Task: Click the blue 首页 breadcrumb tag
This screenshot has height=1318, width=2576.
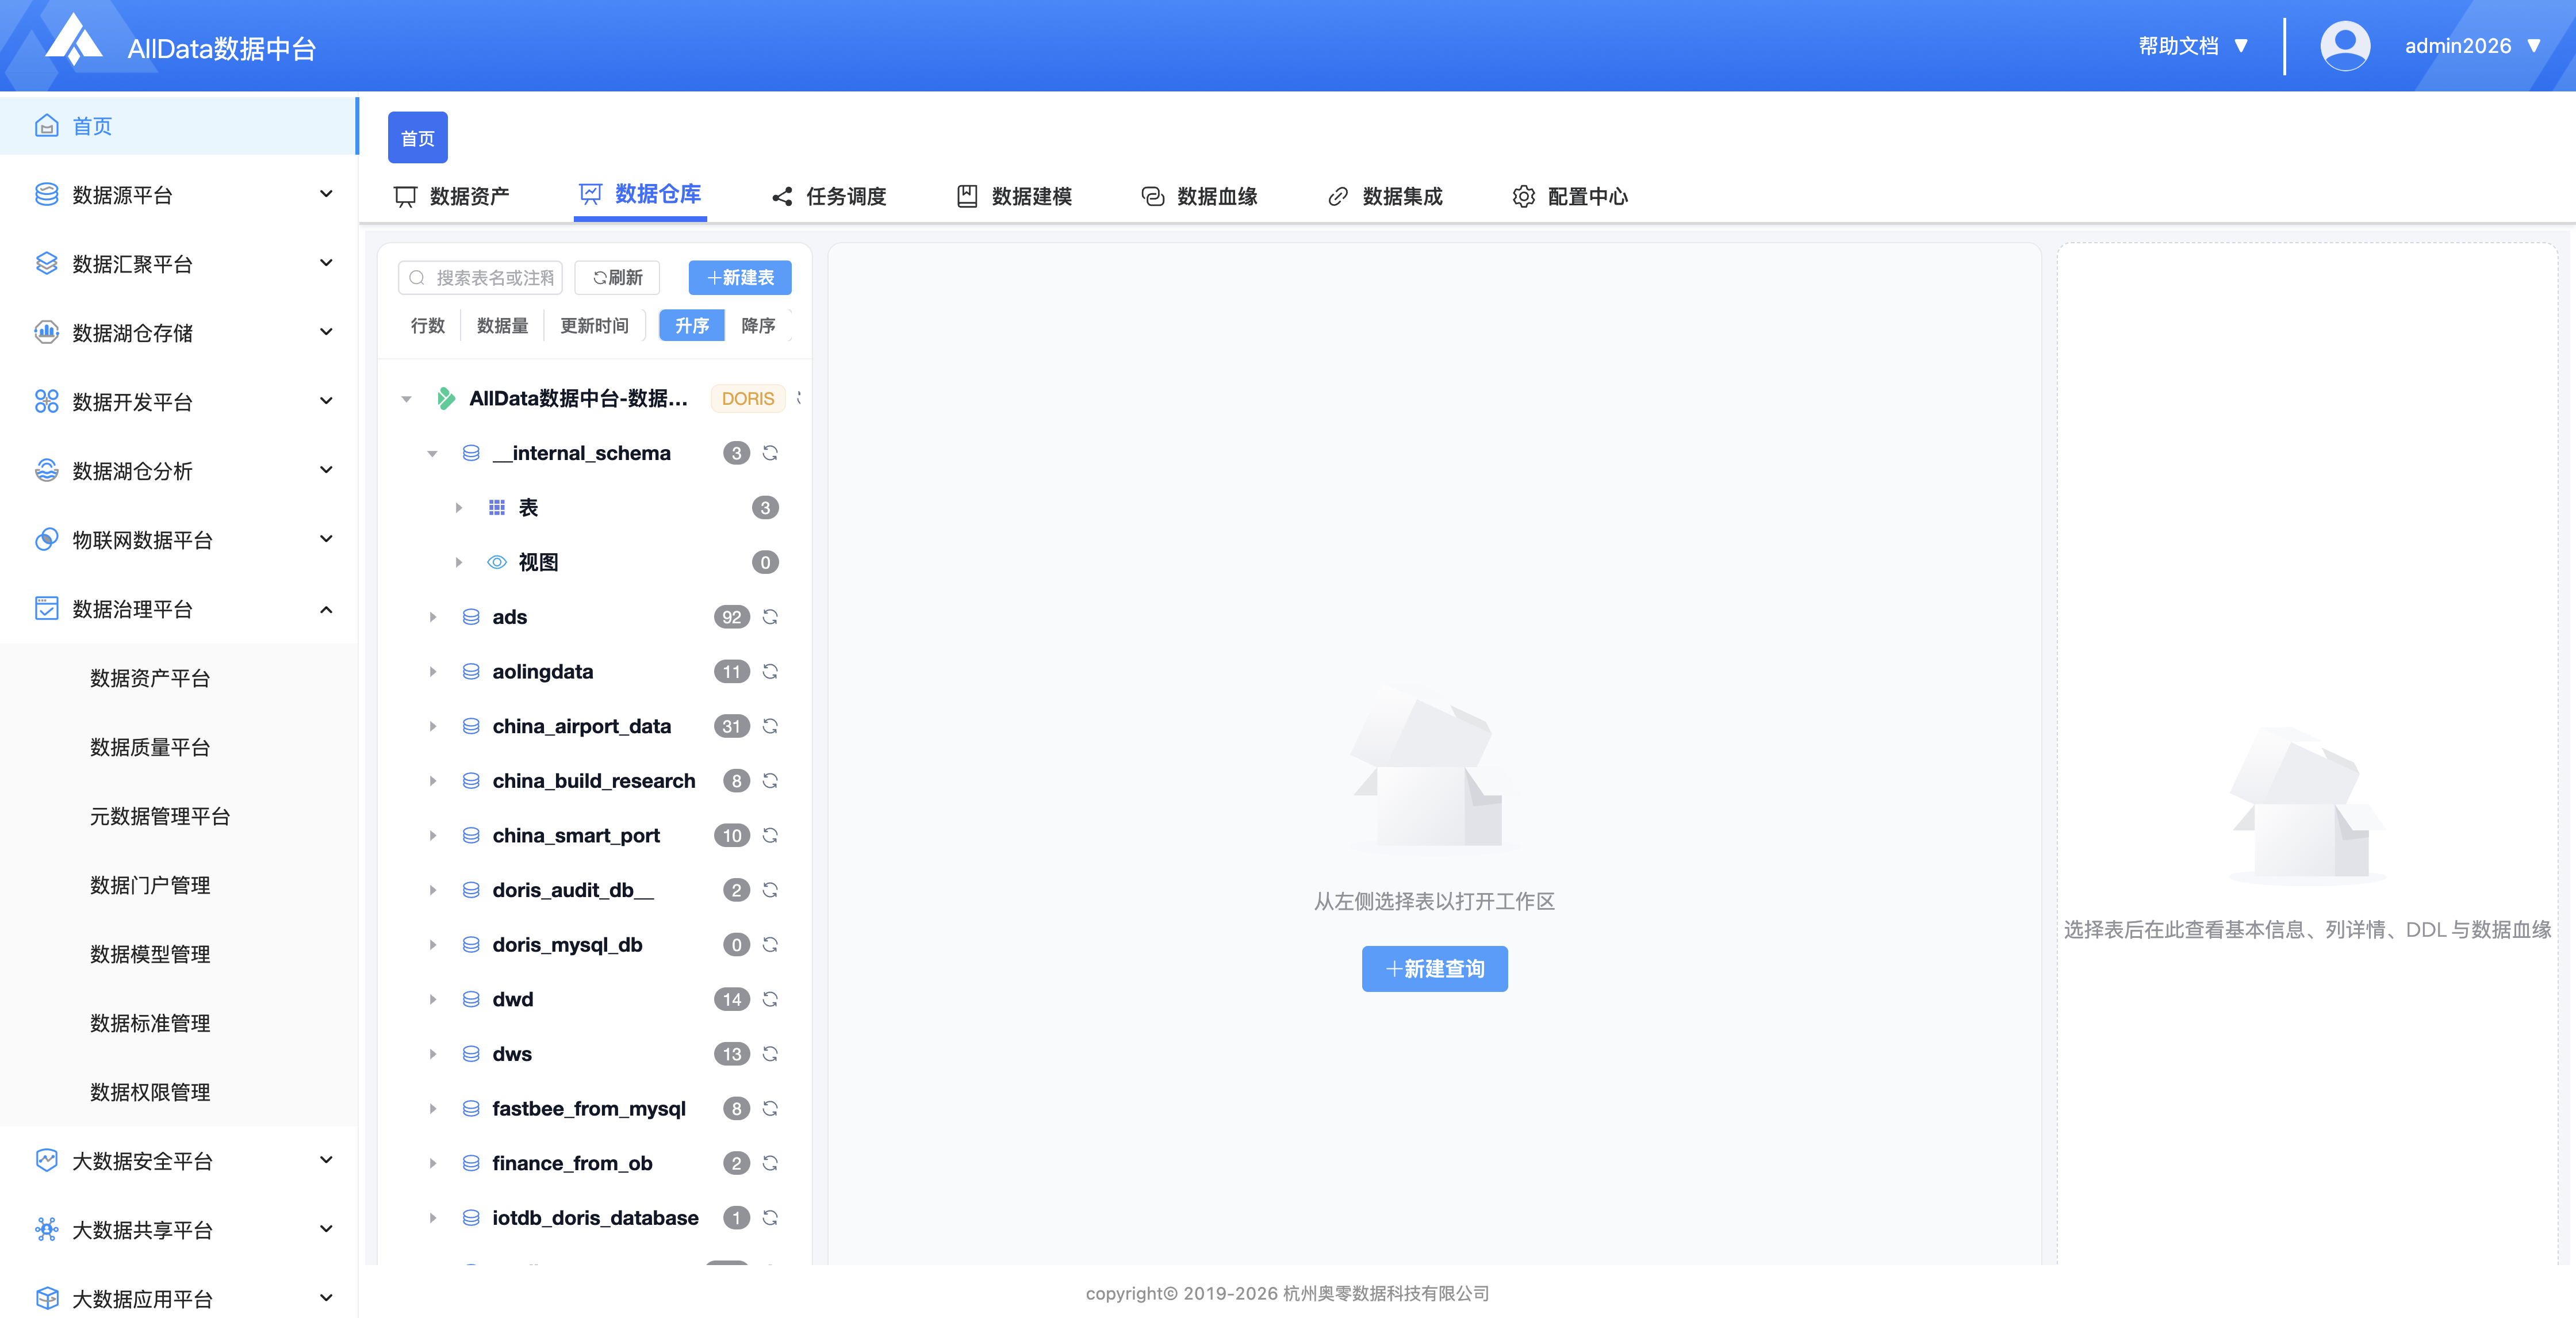Action: point(418,138)
